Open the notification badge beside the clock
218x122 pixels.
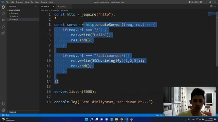pos(215,119)
